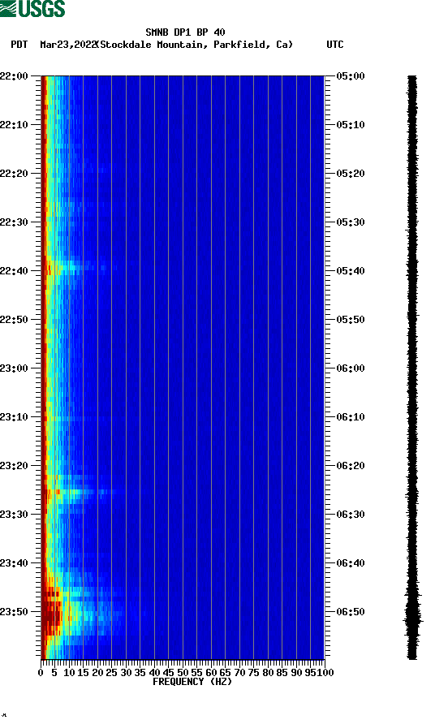This screenshot has width=448, height=724.
Task: Click the 05:30 UTC time label
Action: 350,222
